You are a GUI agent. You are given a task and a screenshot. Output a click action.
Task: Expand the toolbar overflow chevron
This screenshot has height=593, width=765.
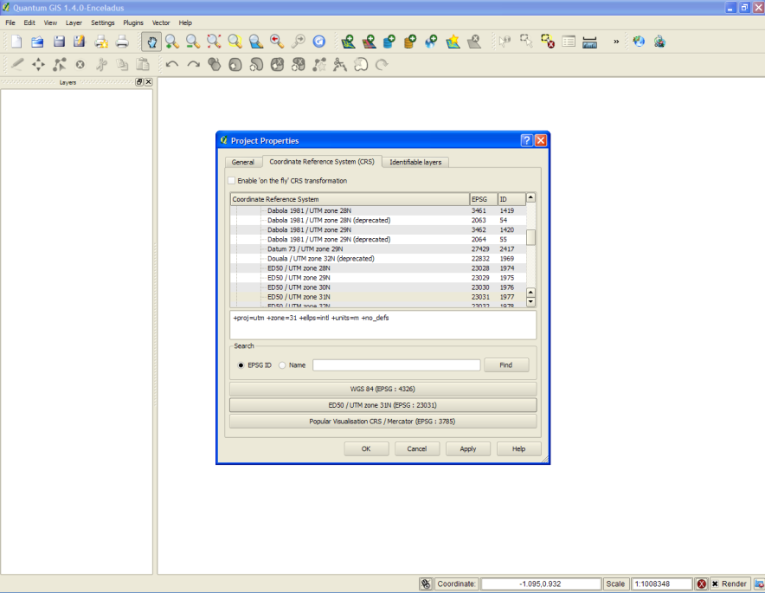pos(616,42)
